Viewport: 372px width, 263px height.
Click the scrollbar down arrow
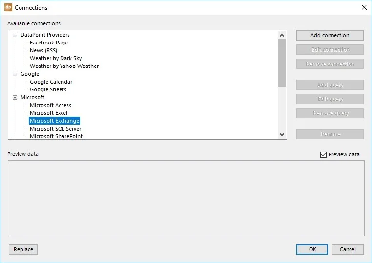click(282, 135)
